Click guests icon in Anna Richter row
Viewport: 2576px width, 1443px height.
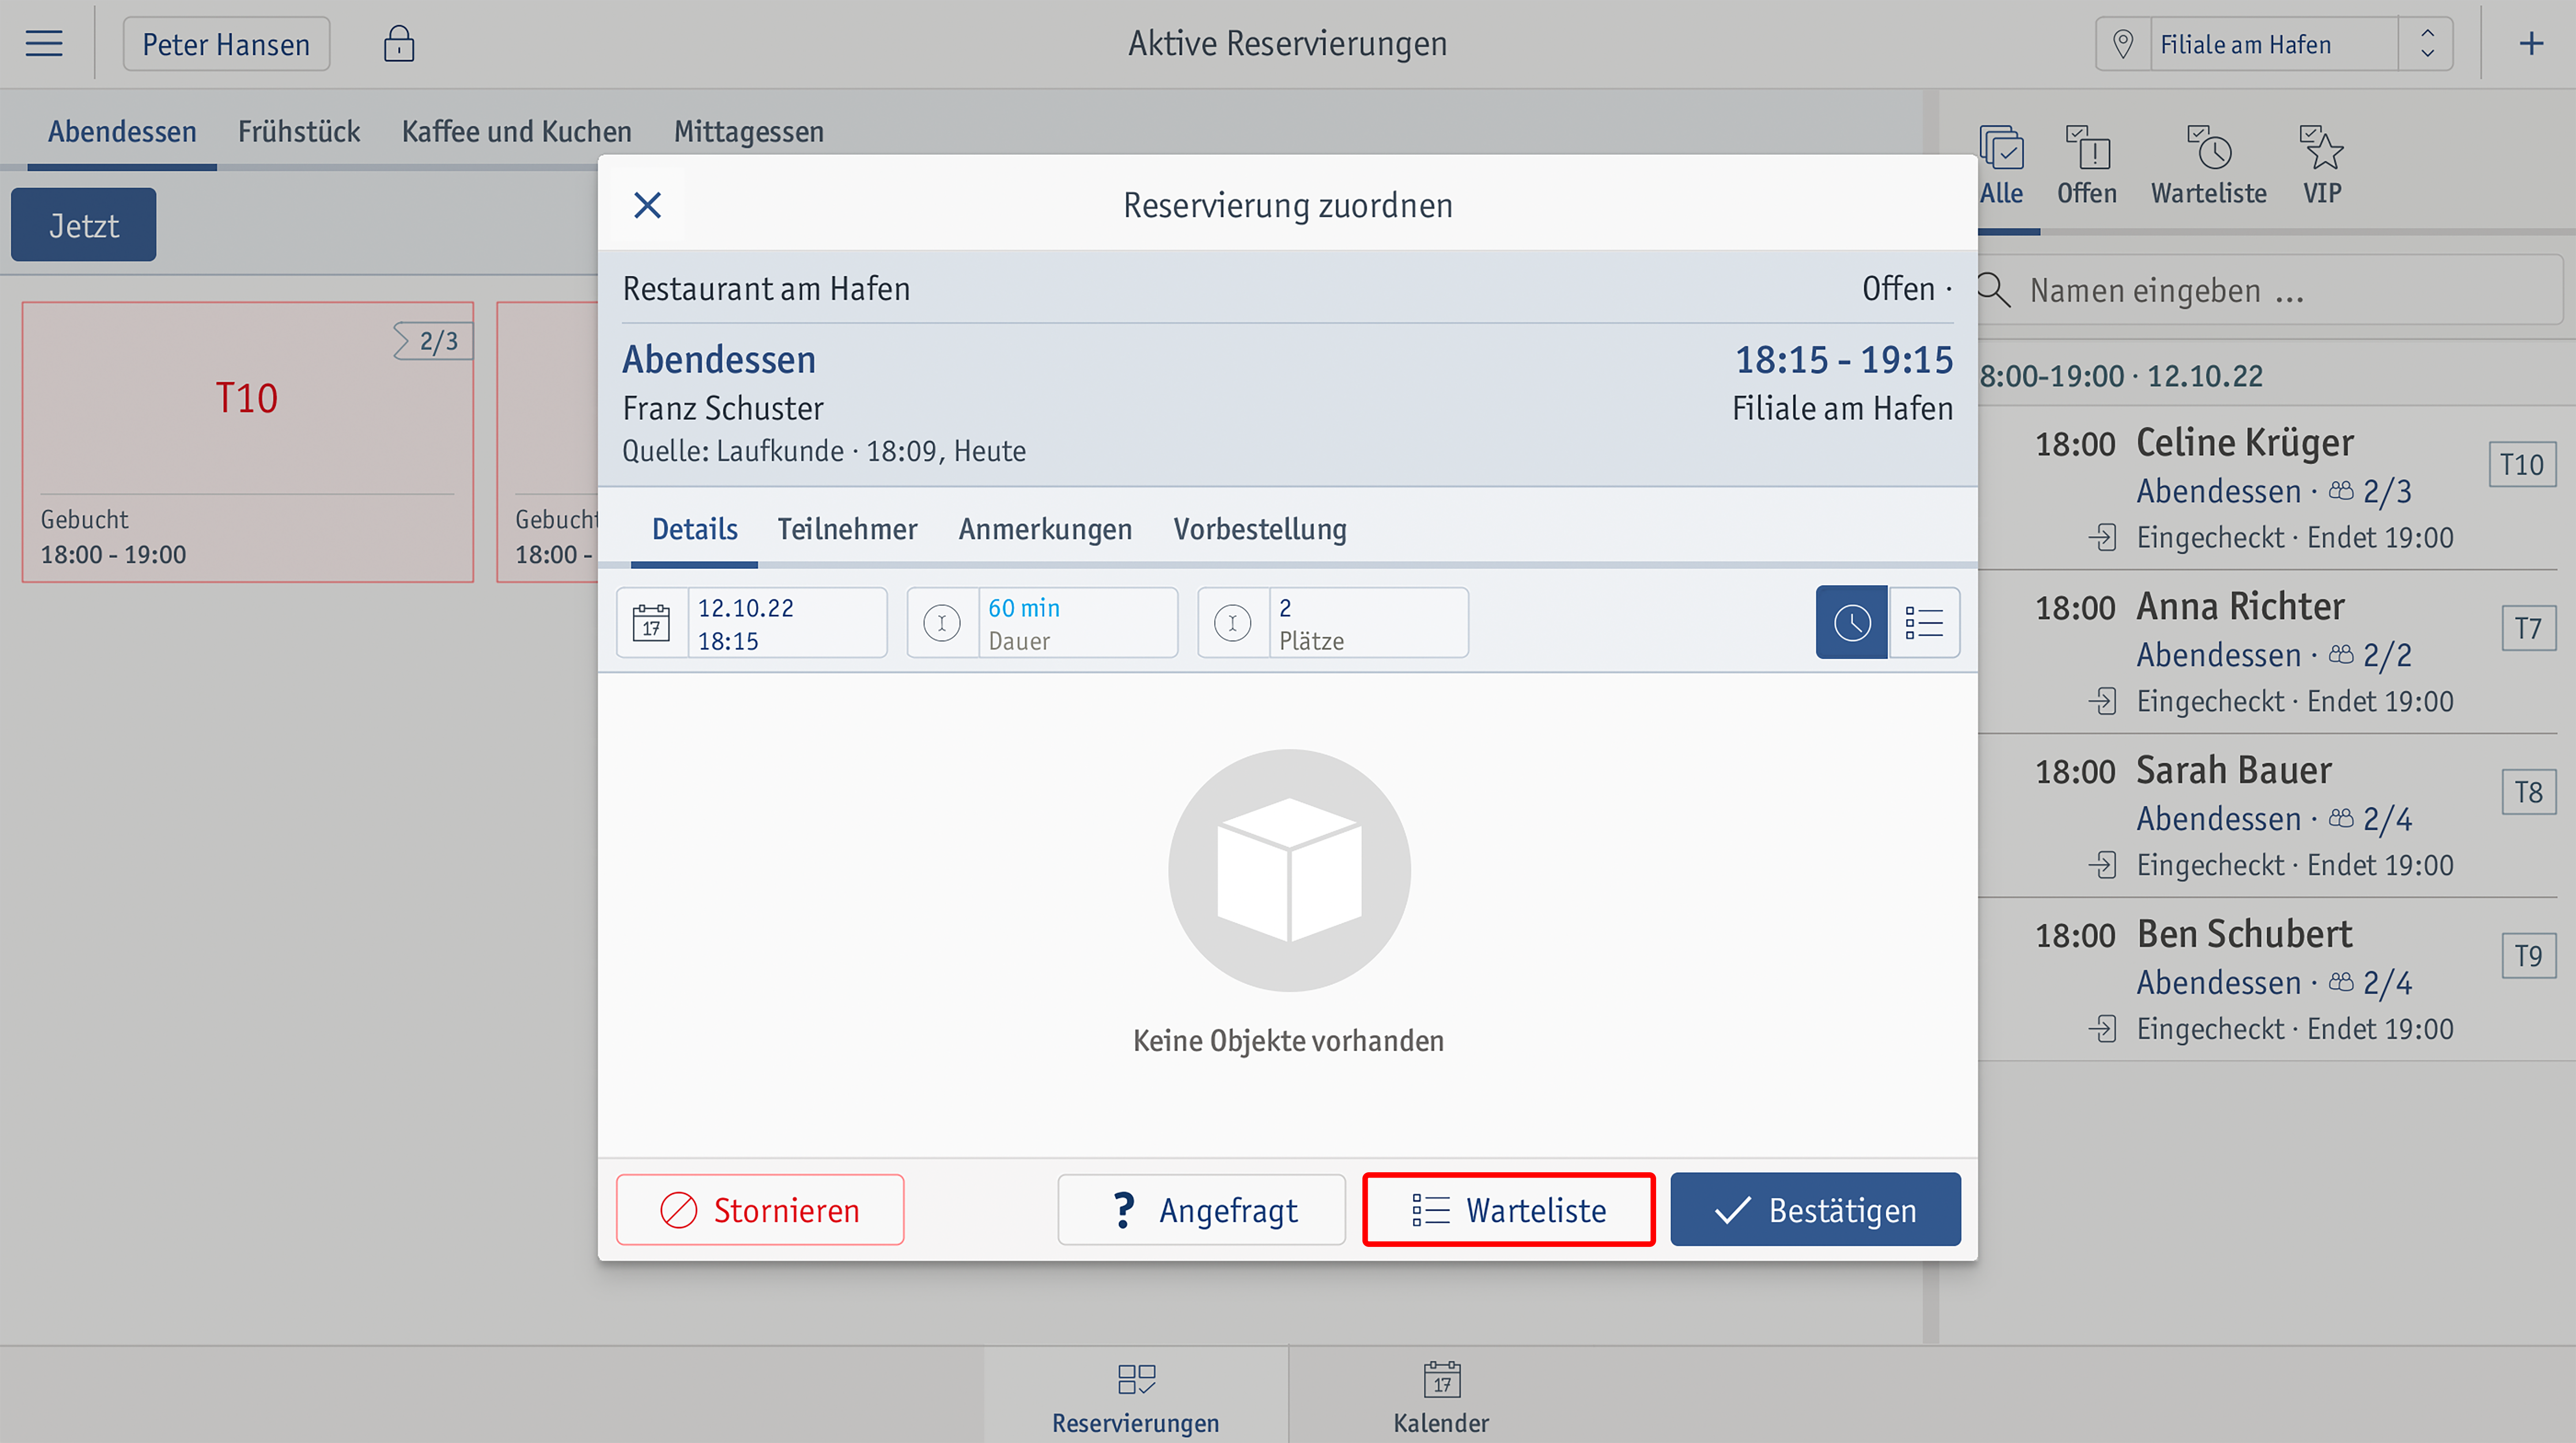tap(2341, 654)
